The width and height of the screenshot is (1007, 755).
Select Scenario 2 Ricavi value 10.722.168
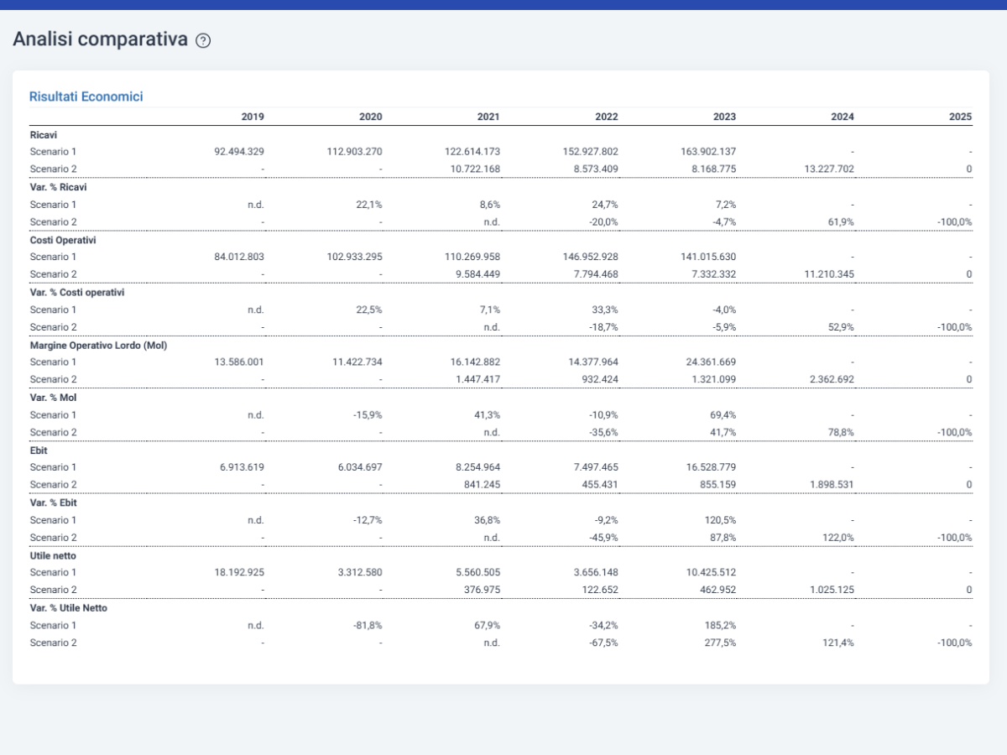point(476,169)
